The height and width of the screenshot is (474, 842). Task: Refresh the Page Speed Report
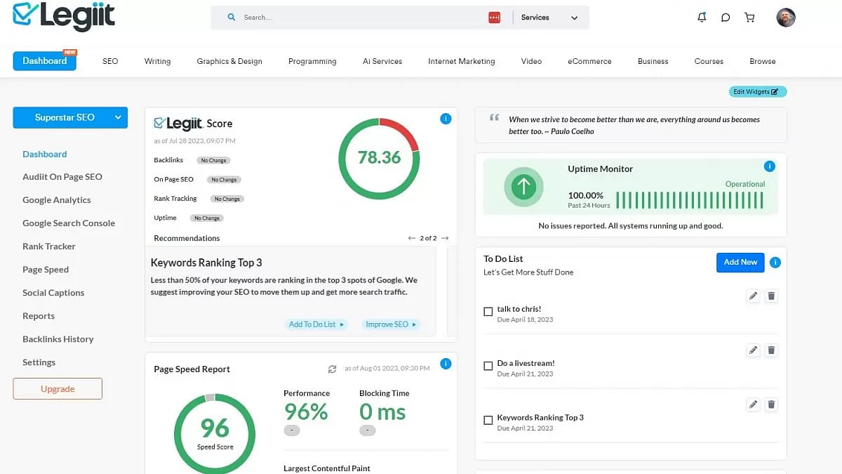[x=332, y=368]
